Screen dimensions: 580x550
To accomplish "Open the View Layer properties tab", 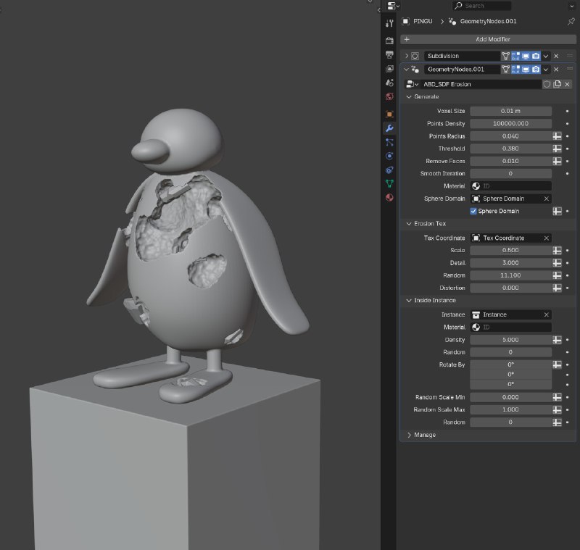I will point(389,69).
